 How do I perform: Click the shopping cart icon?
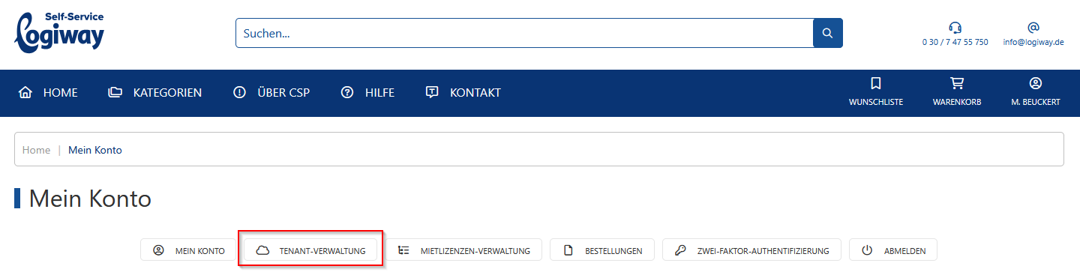click(957, 83)
